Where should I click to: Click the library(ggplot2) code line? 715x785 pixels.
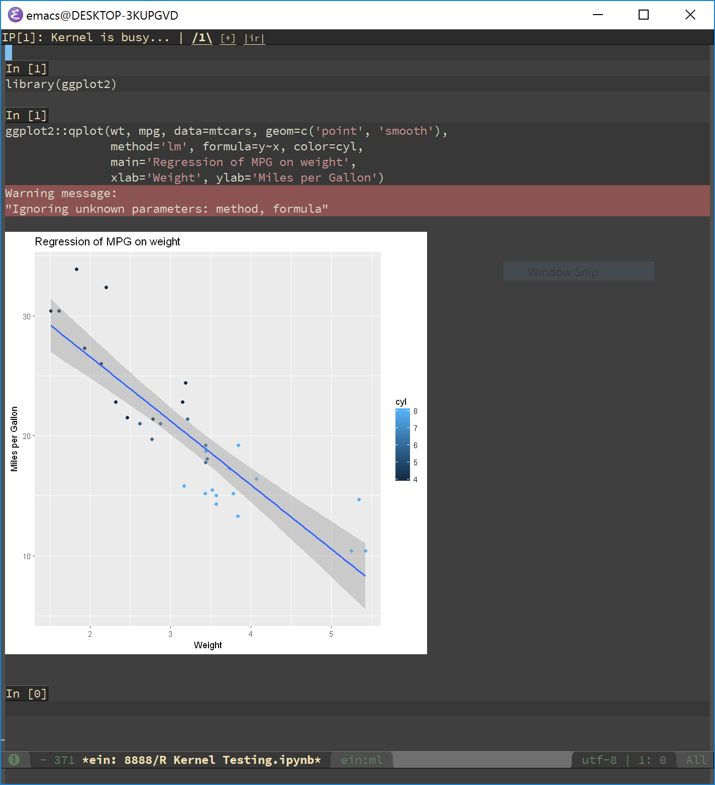tap(61, 84)
